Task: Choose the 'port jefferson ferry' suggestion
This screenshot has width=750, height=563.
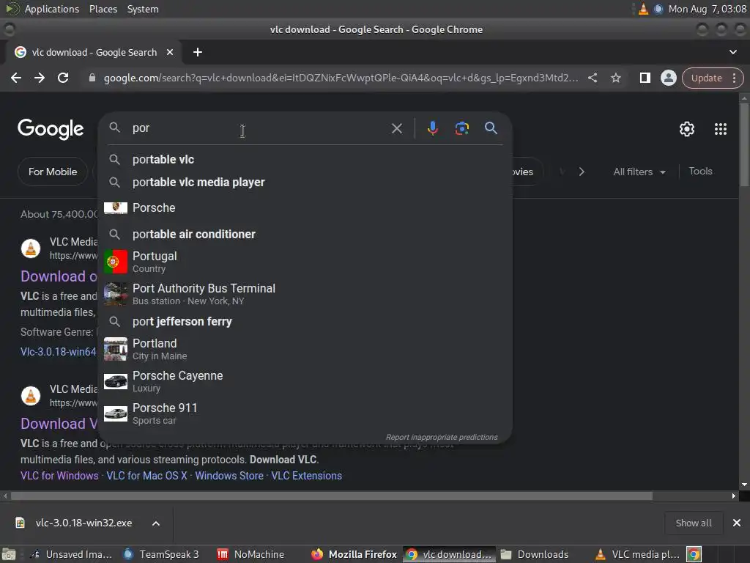Action: coord(305,321)
